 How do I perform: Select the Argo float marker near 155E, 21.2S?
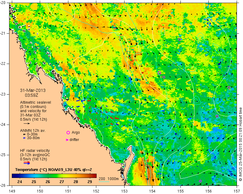[x=180, y=39]
